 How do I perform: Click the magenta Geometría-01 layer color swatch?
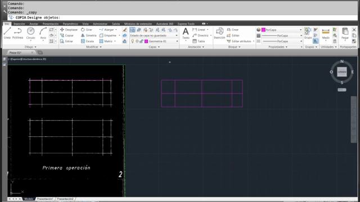(x=146, y=41)
